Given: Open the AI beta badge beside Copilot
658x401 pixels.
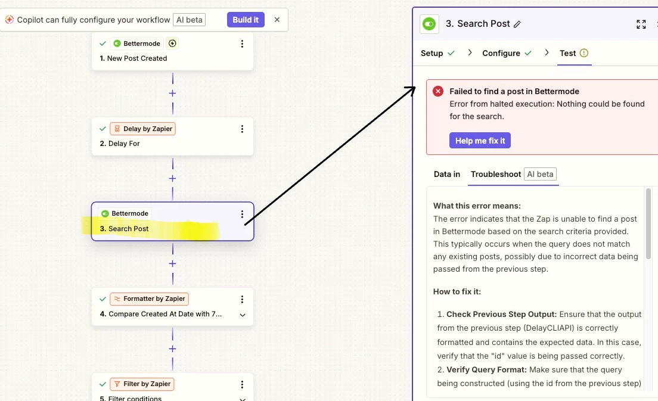Looking at the screenshot, I should (x=190, y=20).
